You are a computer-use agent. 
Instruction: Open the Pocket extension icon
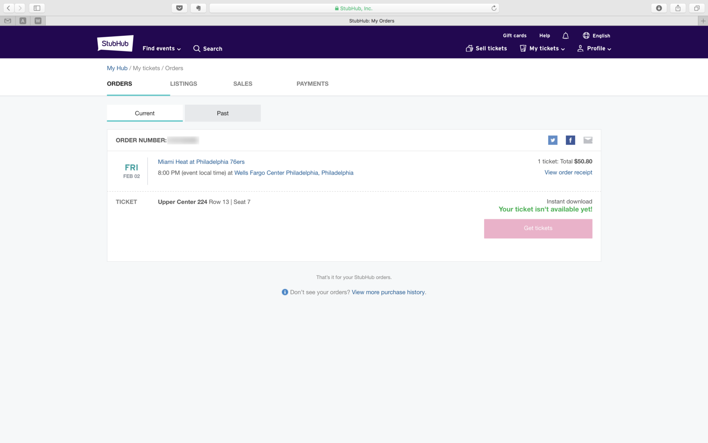pyautogui.click(x=179, y=8)
